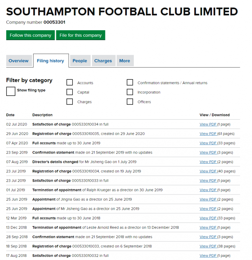Screen dimensions: 252x260
Task: Check the Capital category checkbox
Action: [70, 92]
